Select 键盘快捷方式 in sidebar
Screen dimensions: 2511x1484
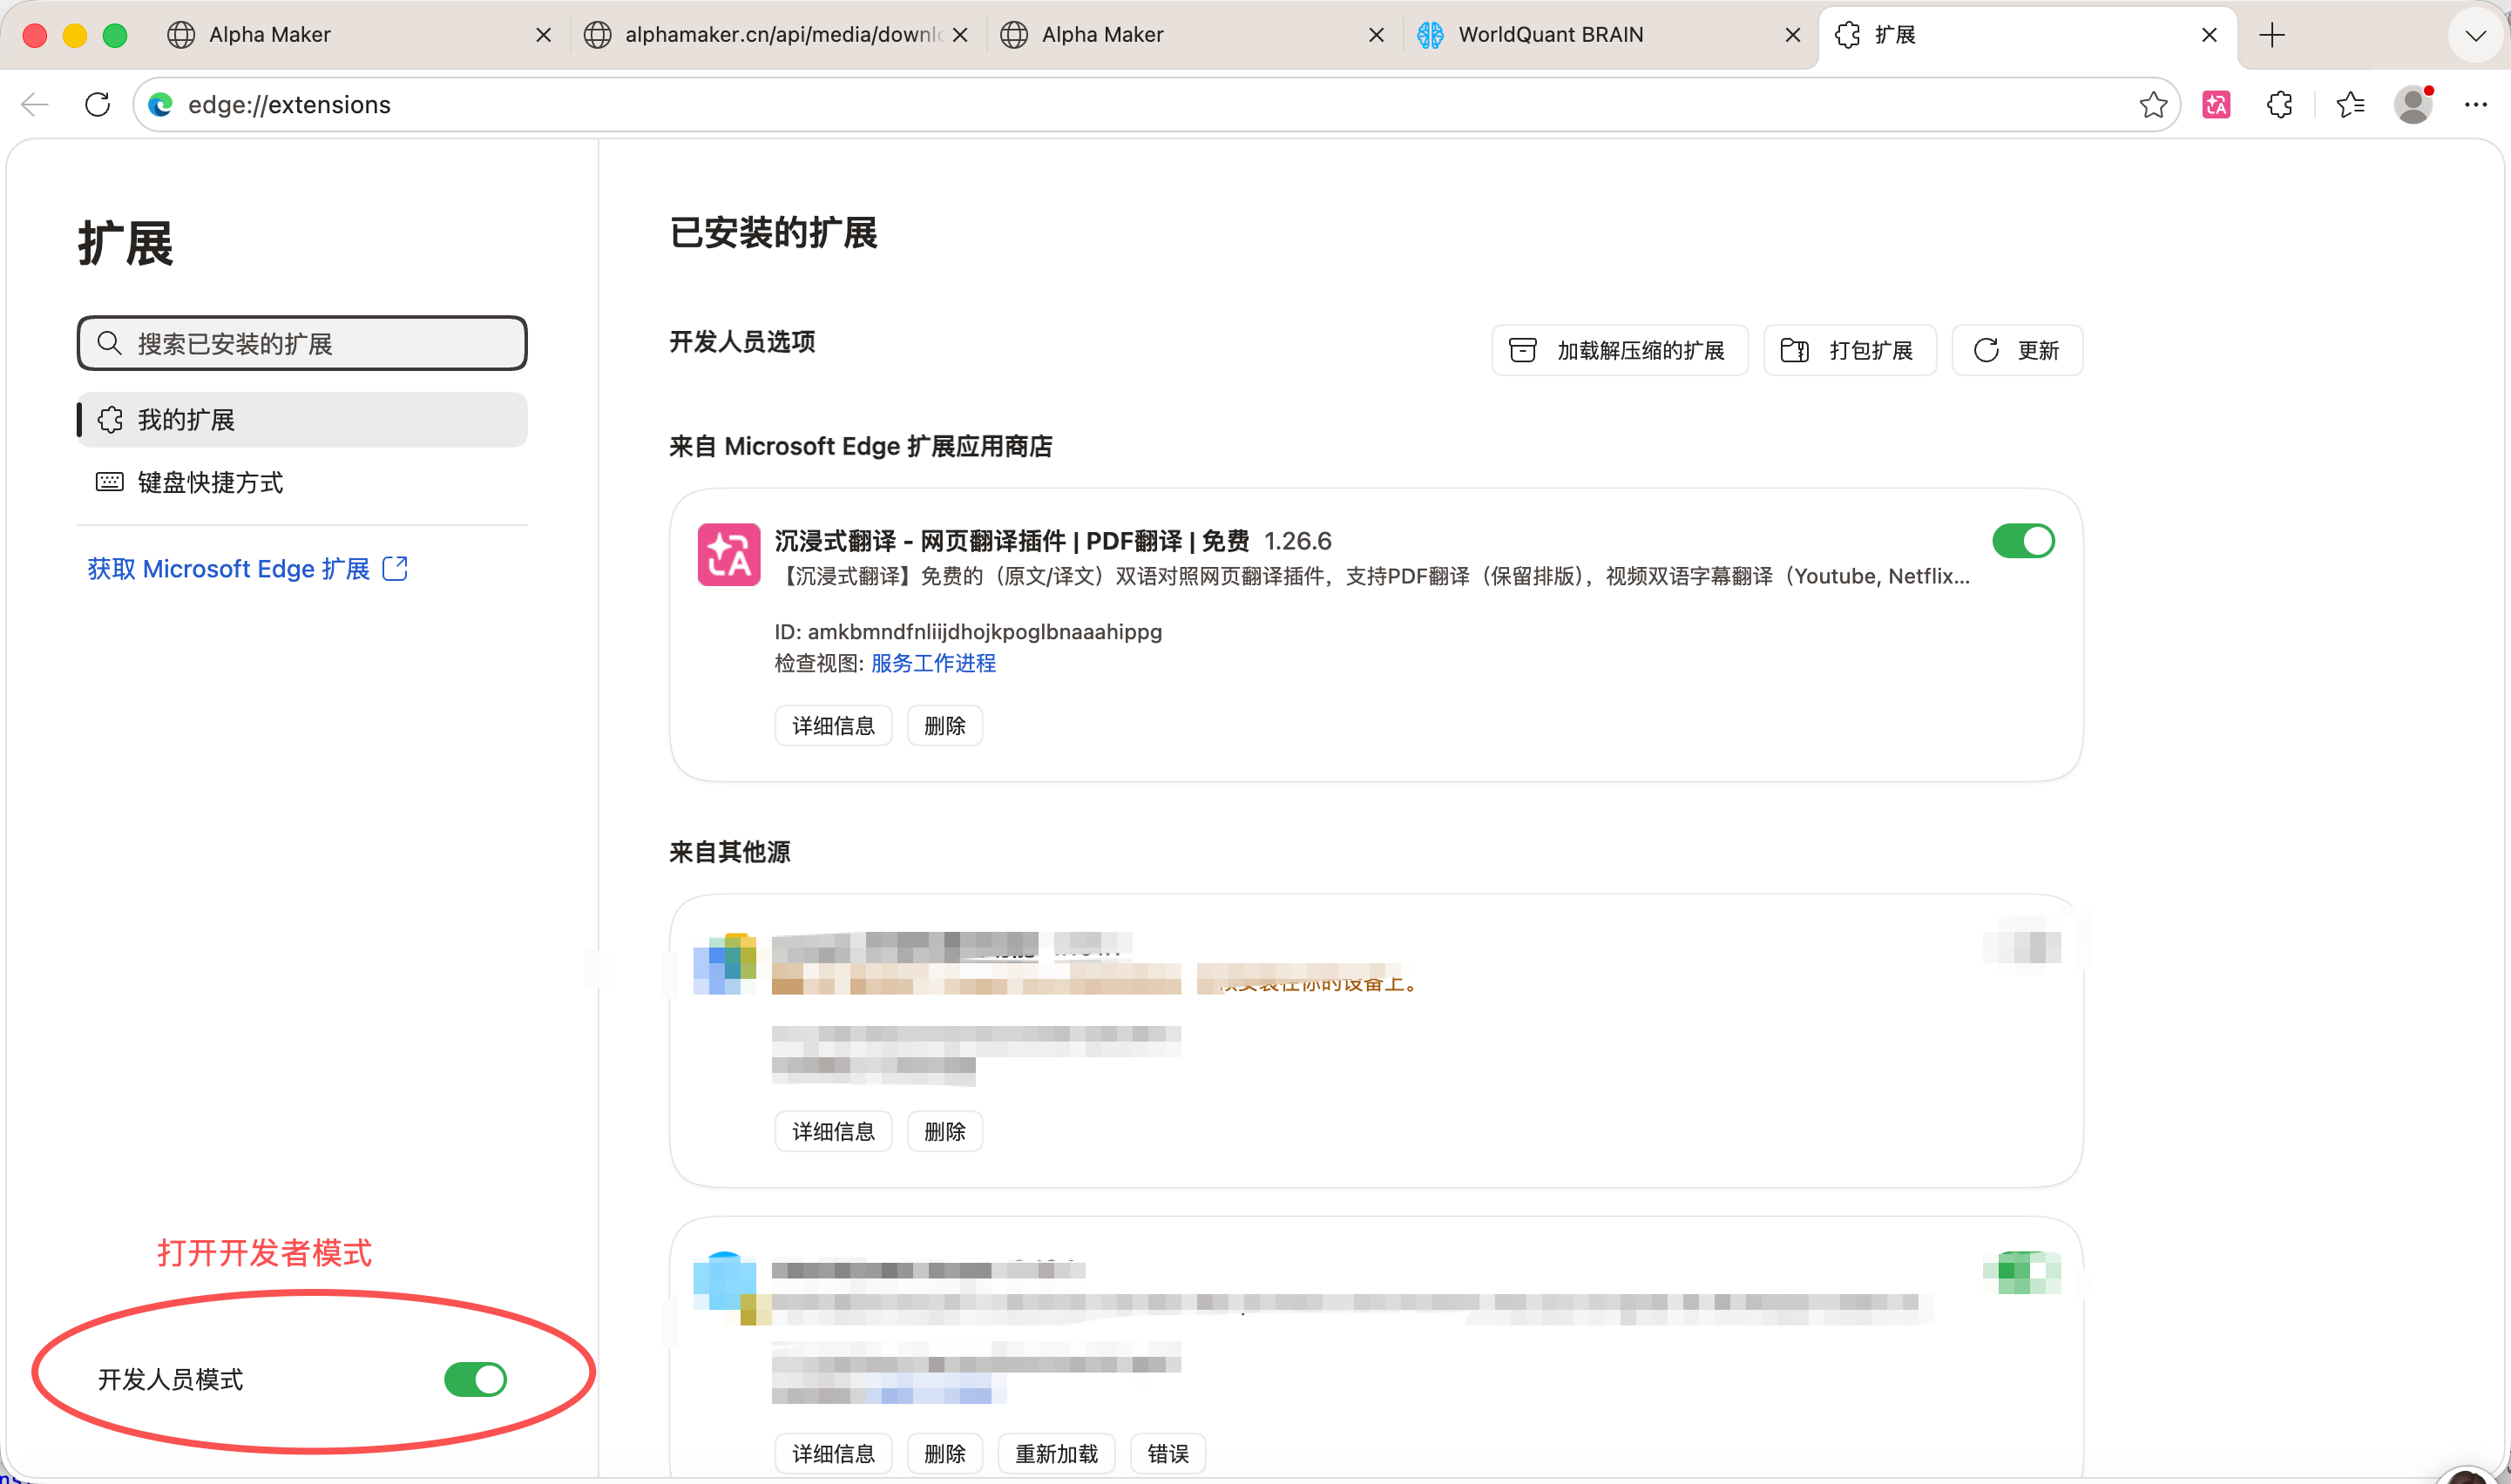(210, 482)
